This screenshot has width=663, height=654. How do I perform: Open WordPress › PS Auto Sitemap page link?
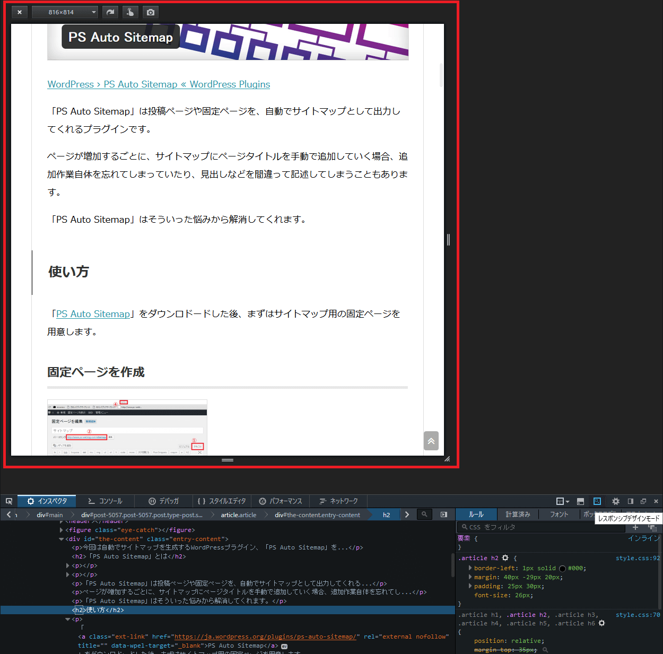point(159,84)
